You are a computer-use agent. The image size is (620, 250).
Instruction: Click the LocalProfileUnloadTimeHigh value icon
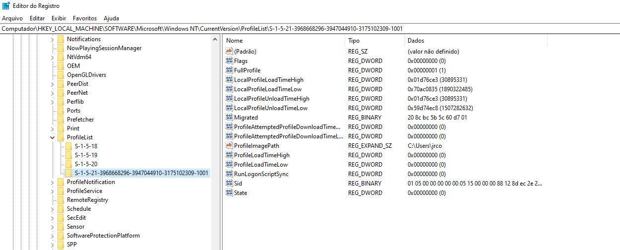tap(229, 98)
